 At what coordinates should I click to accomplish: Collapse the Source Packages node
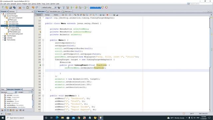(x=3, y=16)
